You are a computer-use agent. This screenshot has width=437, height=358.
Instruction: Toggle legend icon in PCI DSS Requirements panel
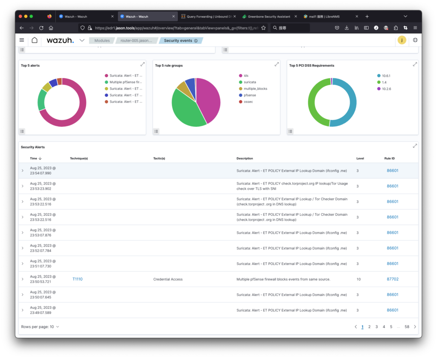(290, 132)
